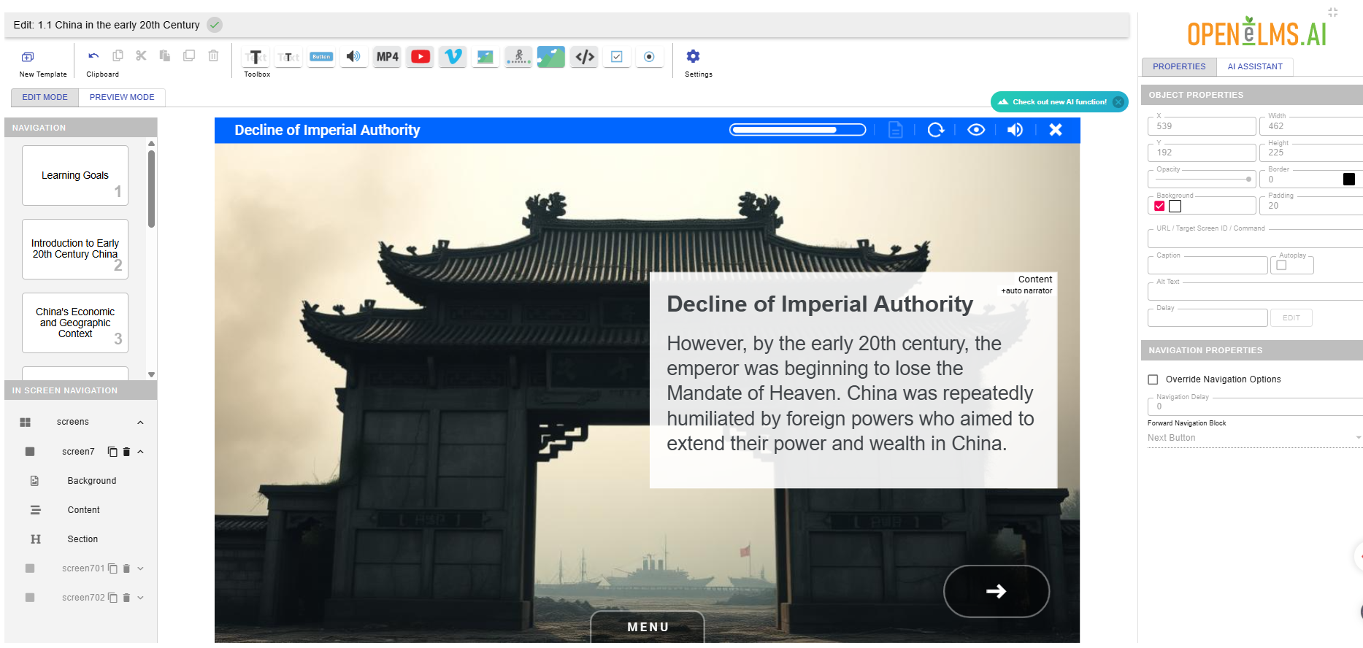Click the Delay EDIT button
This screenshot has width=1363, height=648.
pos(1291,318)
